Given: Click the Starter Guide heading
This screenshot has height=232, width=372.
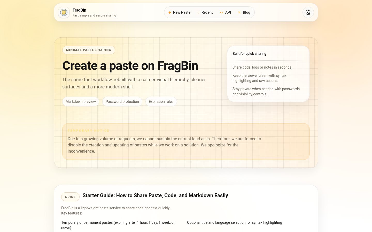Looking at the screenshot, I should [155, 195].
